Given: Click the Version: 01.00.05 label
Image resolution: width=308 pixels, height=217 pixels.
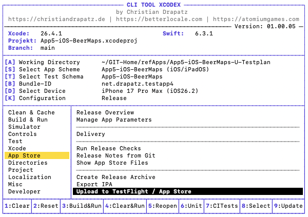Looking at the screenshot, I should click(x=265, y=26).
